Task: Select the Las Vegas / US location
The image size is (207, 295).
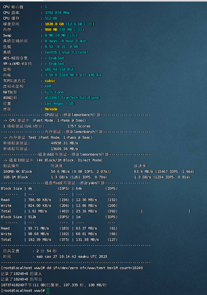Action: pyautogui.click(x=59, y=103)
